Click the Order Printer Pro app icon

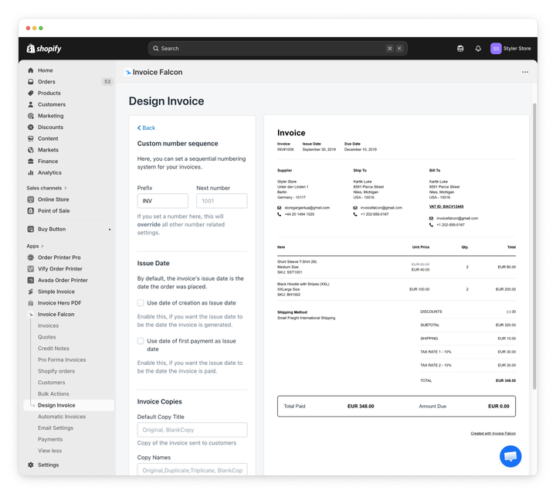(30, 257)
